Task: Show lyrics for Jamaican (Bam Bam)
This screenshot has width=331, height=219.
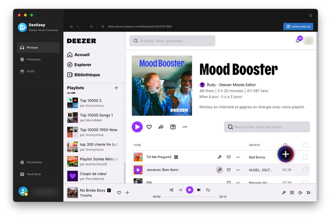Action: [219, 170]
